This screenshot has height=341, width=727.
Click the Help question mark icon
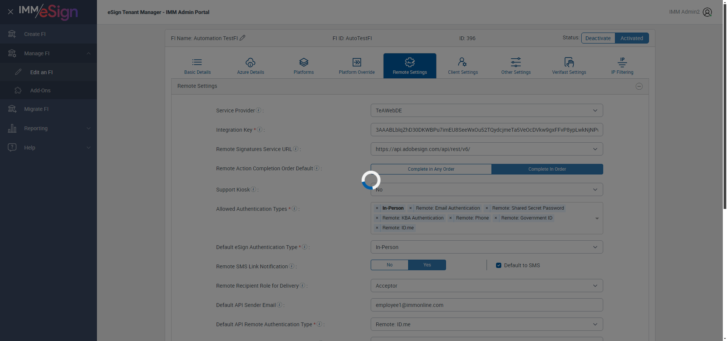click(x=12, y=147)
